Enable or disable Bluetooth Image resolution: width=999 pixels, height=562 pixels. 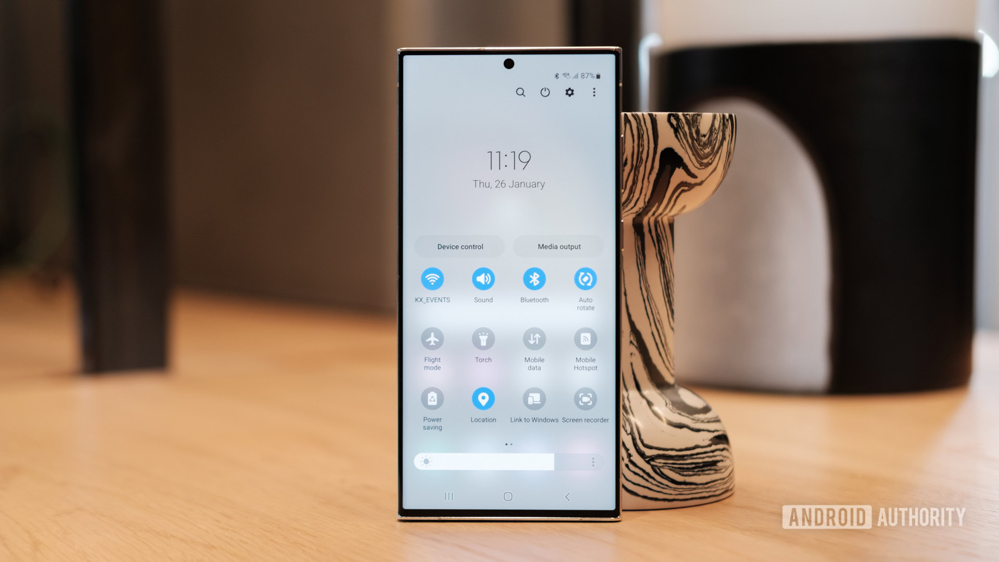(533, 278)
